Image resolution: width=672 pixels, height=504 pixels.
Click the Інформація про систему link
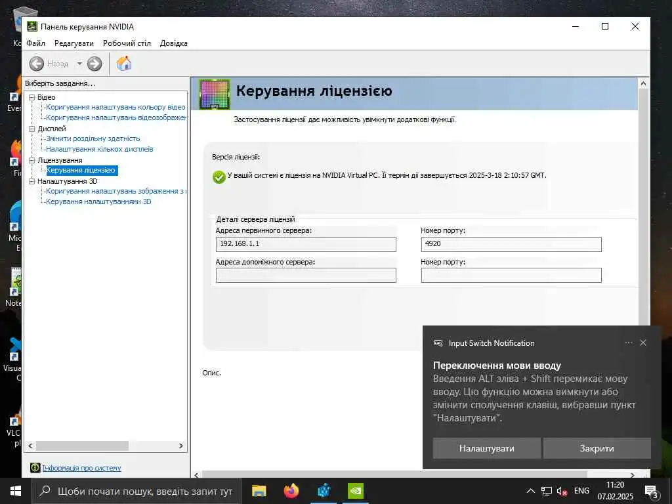(81, 468)
